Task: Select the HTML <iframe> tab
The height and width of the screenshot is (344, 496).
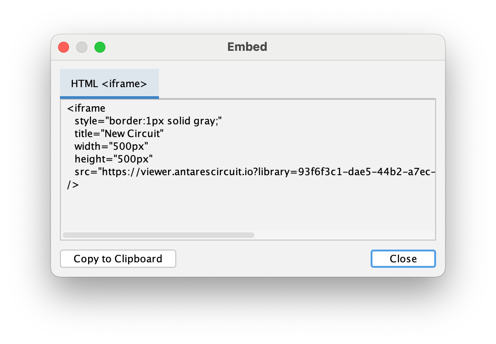Action: (x=109, y=84)
